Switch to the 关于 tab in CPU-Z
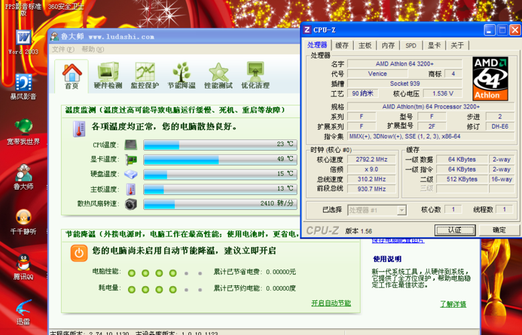 pyautogui.click(x=457, y=46)
